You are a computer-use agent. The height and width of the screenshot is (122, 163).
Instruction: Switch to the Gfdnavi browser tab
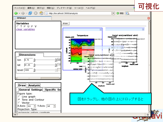click(x=32, y=18)
